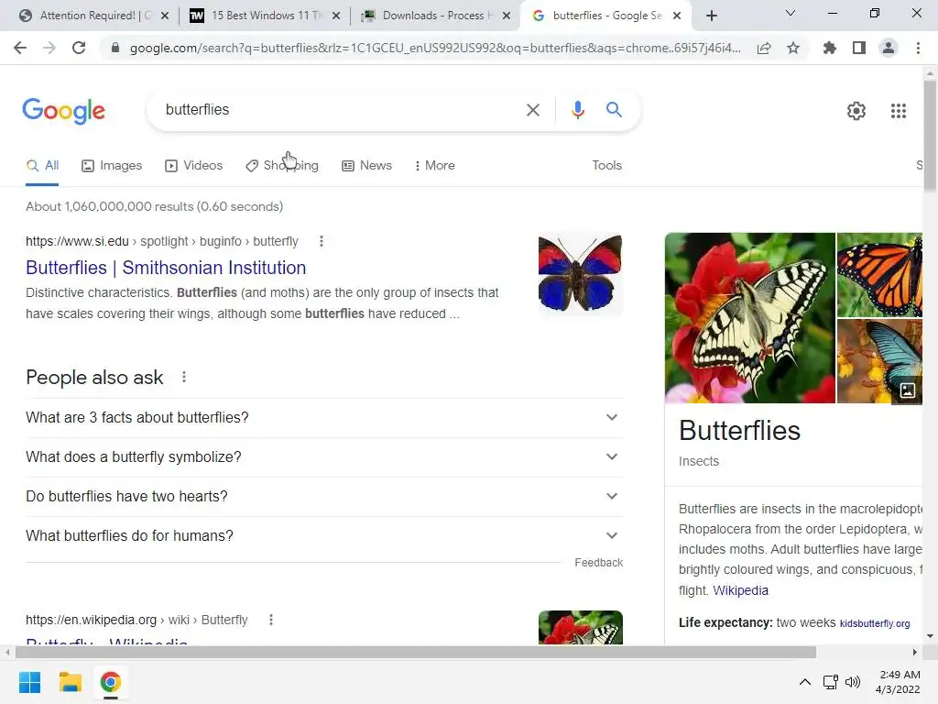
Task: Click the address bar URL
Action: [435, 48]
